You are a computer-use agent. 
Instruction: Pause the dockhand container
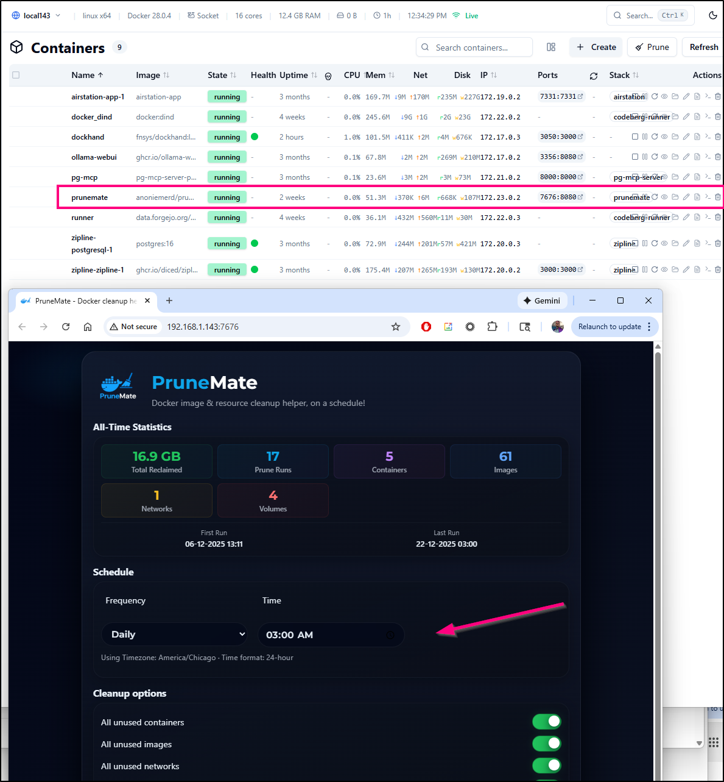tap(645, 137)
